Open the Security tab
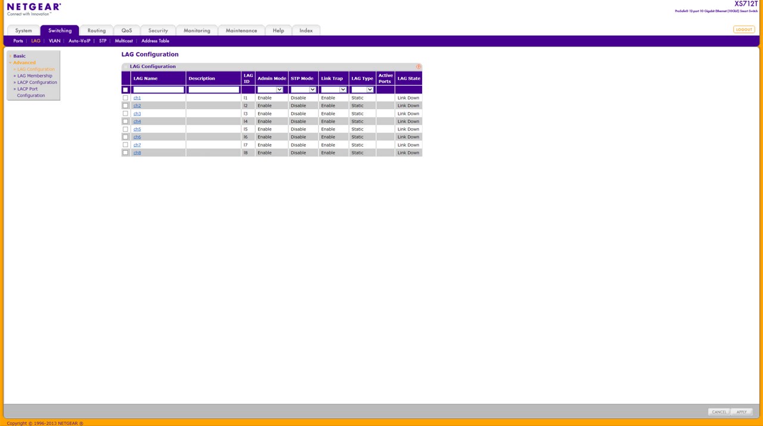This screenshot has height=426, width=763. (158, 30)
